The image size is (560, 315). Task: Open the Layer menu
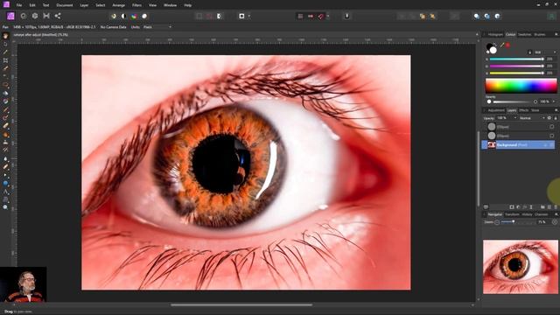coord(84,5)
